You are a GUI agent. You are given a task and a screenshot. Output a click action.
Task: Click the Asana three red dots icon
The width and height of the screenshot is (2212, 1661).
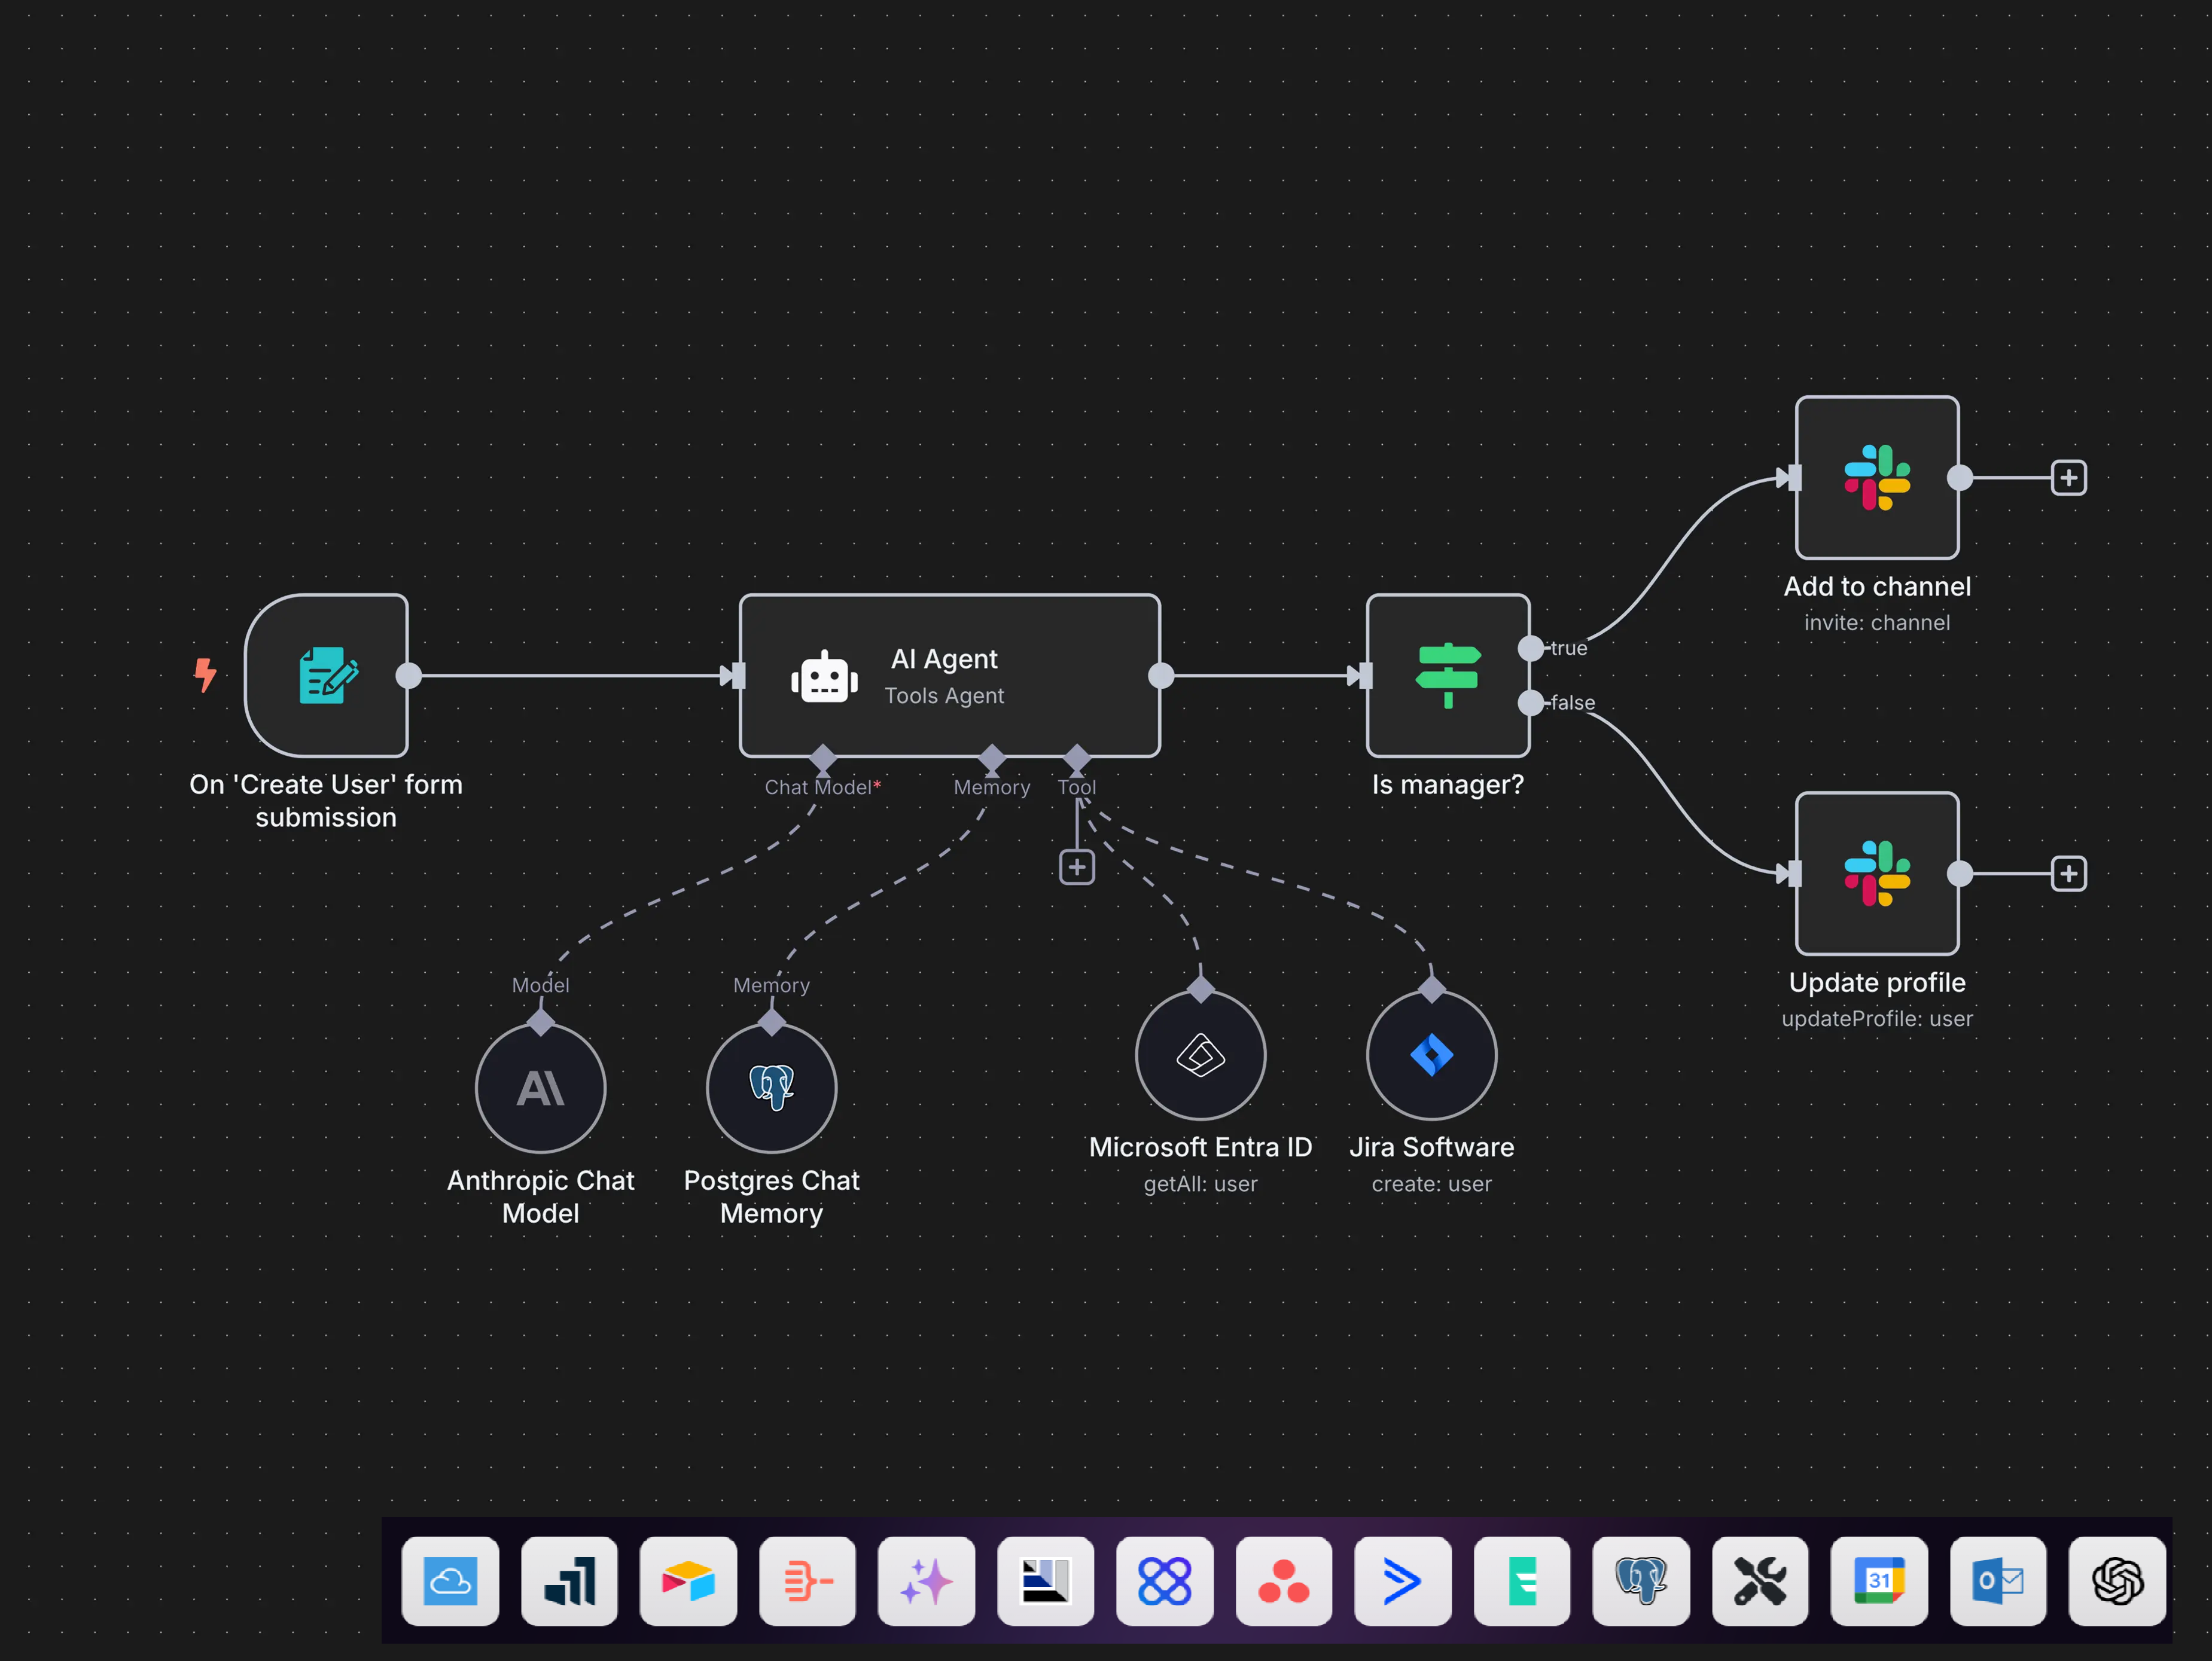(x=1283, y=1581)
